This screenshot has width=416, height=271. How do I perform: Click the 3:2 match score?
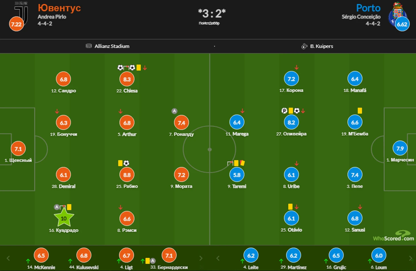point(212,13)
